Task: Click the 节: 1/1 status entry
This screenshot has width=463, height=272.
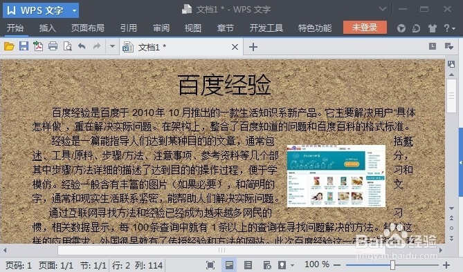Action: click(x=93, y=266)
